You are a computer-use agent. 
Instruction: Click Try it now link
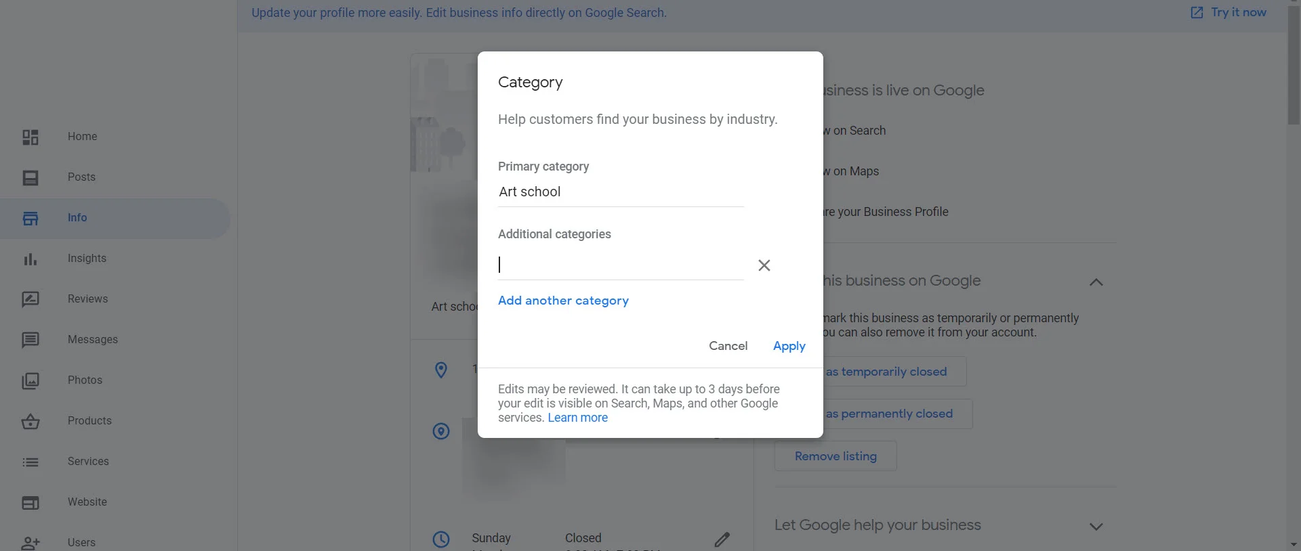(1239, 12)
